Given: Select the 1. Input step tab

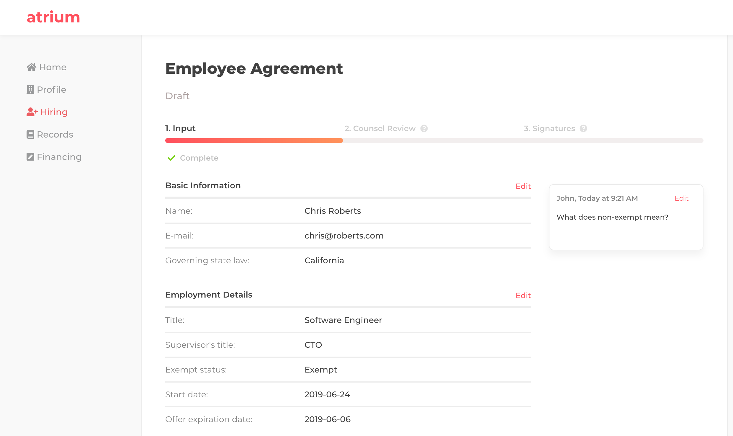Looking at the screenshot, I should coord(180,128).
